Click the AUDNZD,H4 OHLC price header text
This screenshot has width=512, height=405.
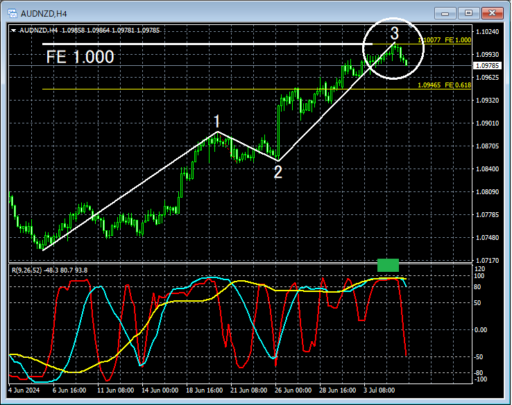(89, 31)
